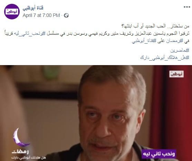The image size is (192, 161).
Task: Open hashtag #قناة_أبوظبي in the post
Action: point(144,41)
